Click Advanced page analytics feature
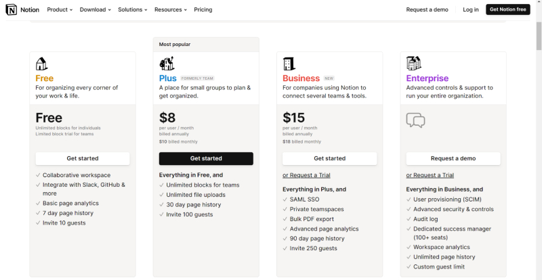 (324, 229)
